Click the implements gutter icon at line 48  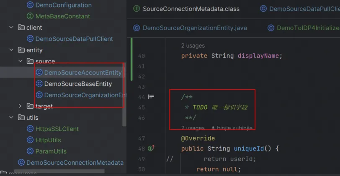pyautogui.click(x=151, y=148)
